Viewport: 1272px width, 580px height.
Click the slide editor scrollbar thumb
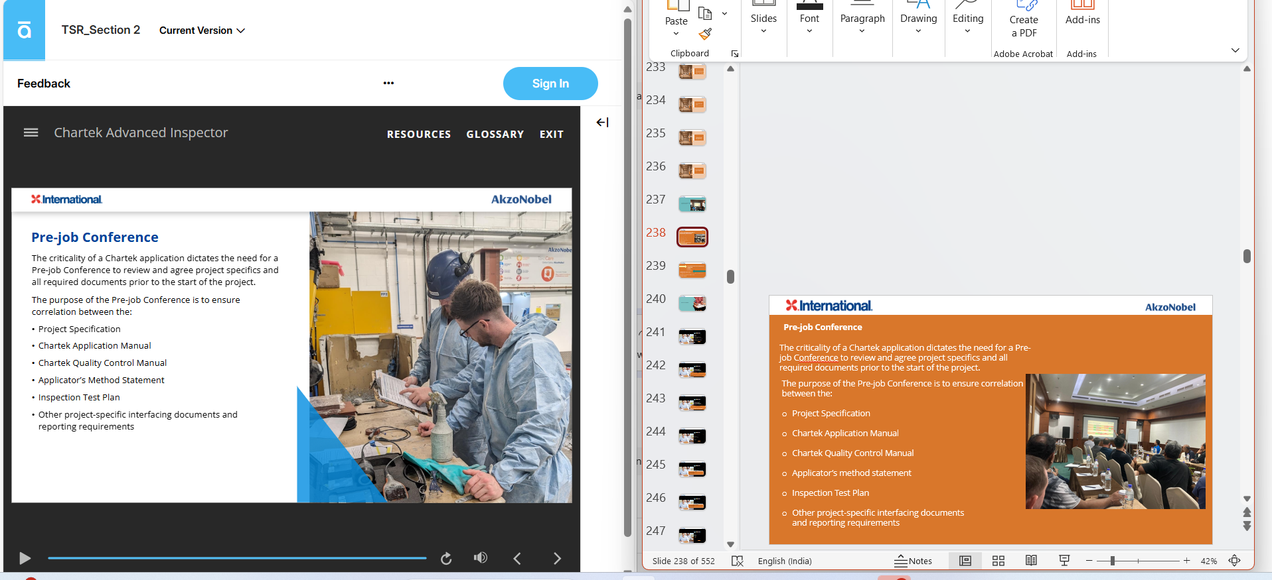pyautogui.click(x=1247, y=256)
